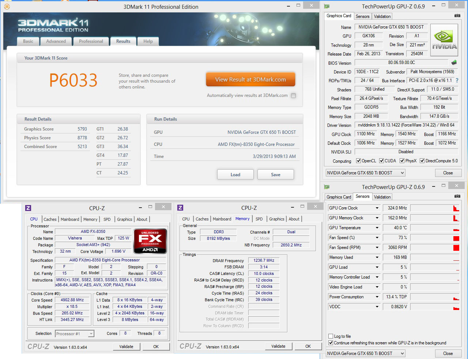Open the Mainboard tab in left CPU-Z window

70,219
